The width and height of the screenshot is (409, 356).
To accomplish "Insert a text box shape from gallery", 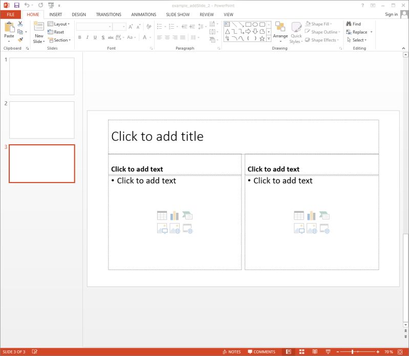I will [x=227, y=24].
